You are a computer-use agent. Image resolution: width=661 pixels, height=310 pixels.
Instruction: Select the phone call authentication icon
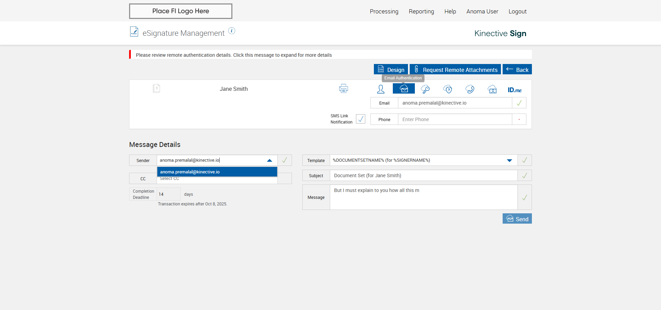click(470, 89)
